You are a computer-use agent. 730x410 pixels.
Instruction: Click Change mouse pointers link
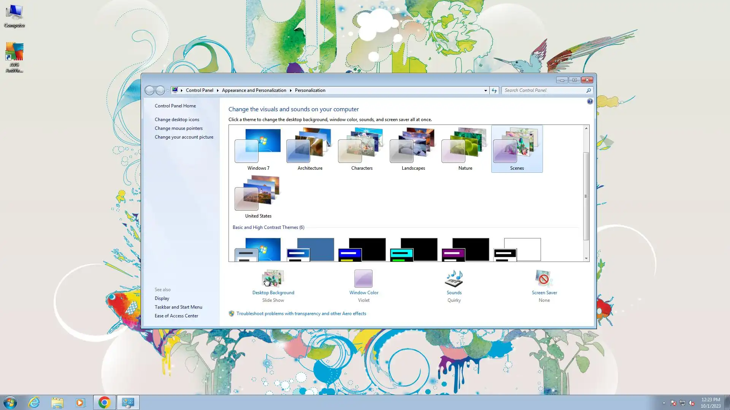pos(178,128)
